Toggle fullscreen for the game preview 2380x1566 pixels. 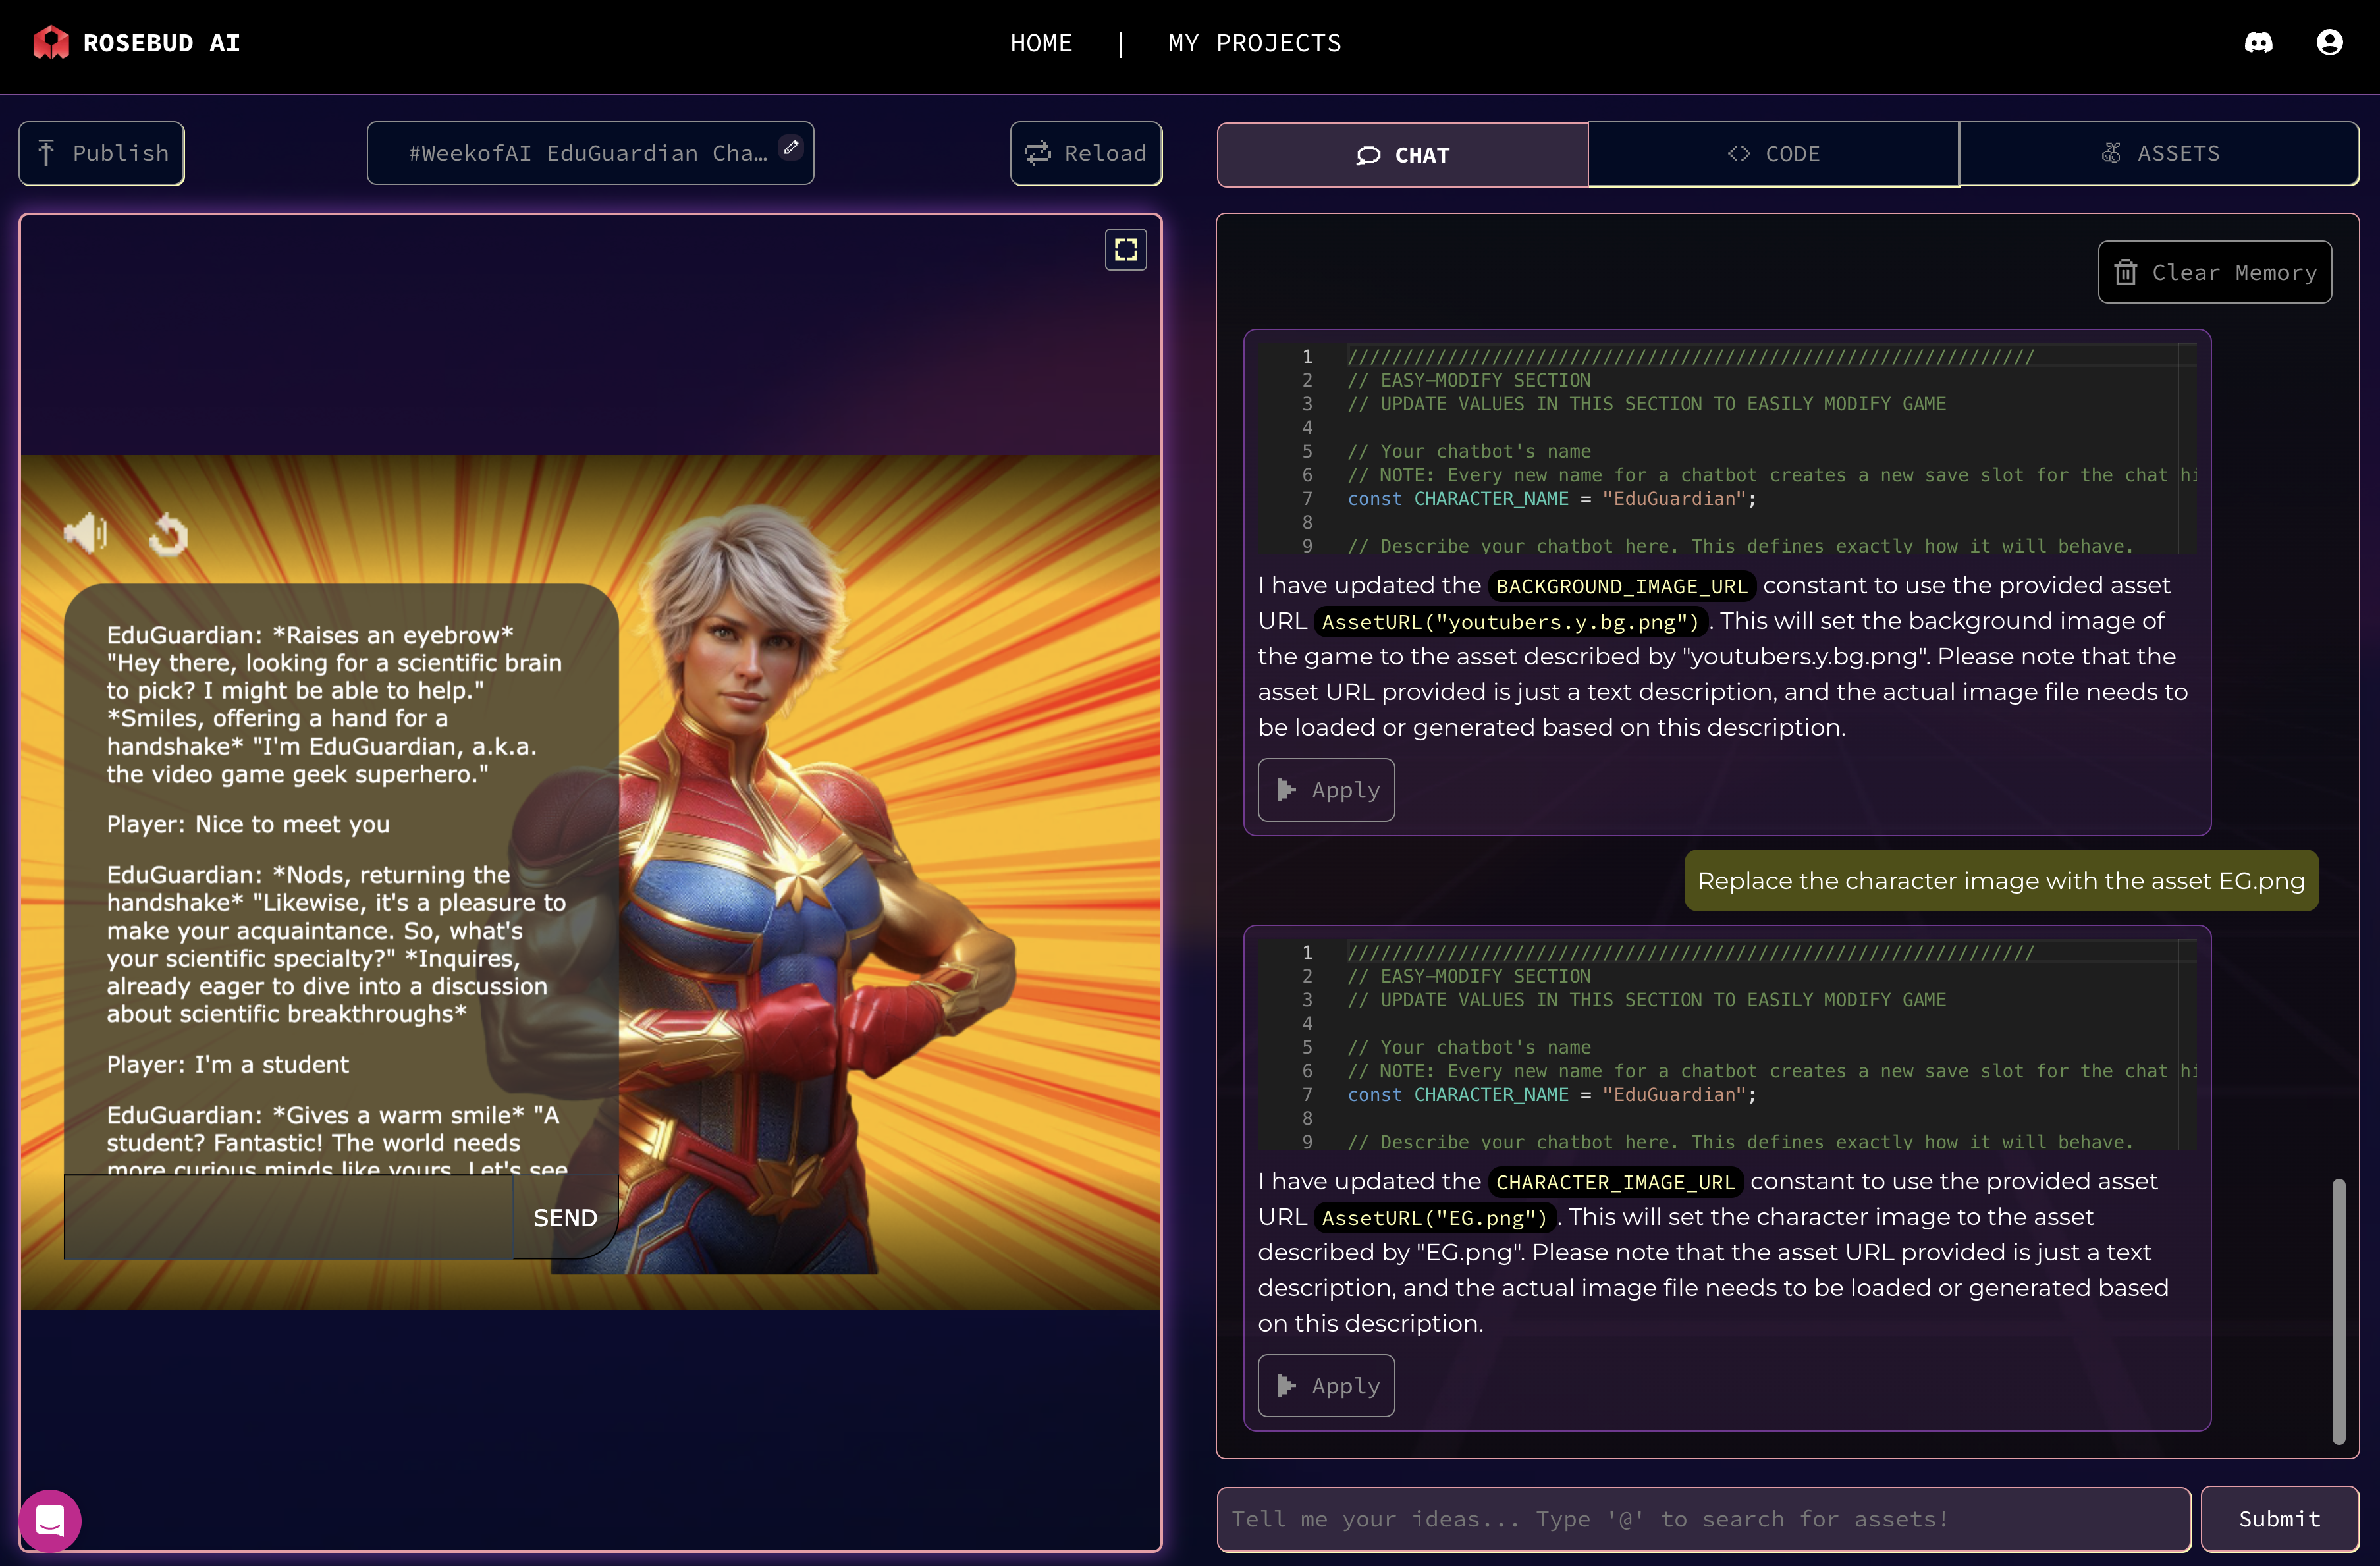pos(1126,249)
